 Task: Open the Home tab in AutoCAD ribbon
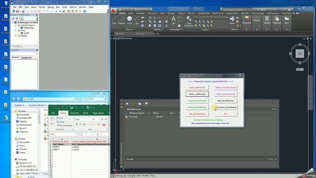pos(122,13)
